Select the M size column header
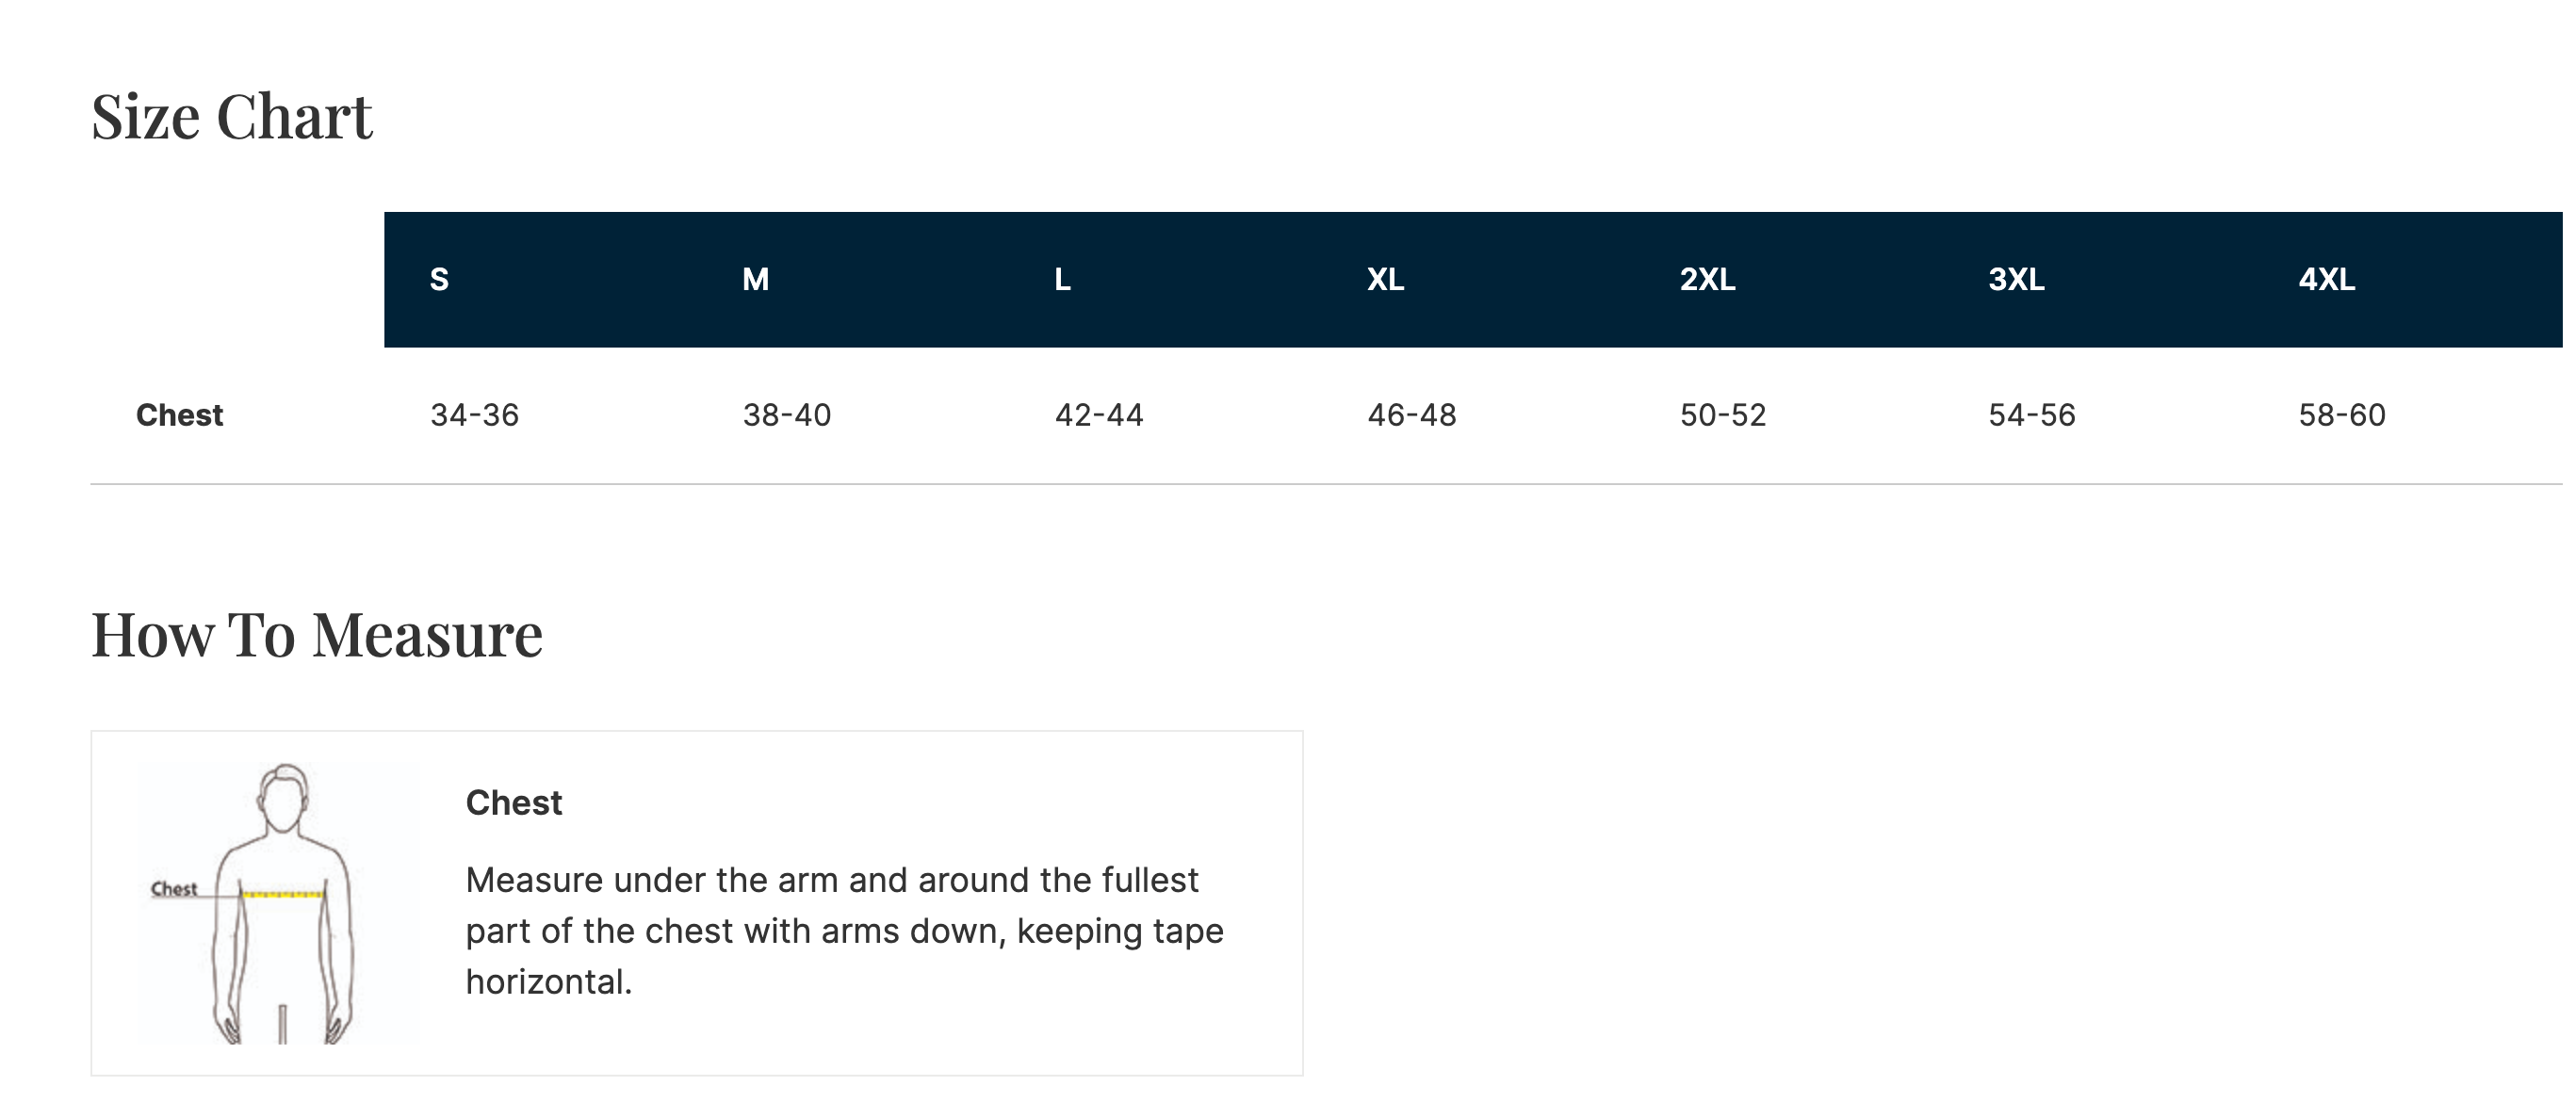The height and width of the screenshot is (1102, 2576). [x=755, y=280]
